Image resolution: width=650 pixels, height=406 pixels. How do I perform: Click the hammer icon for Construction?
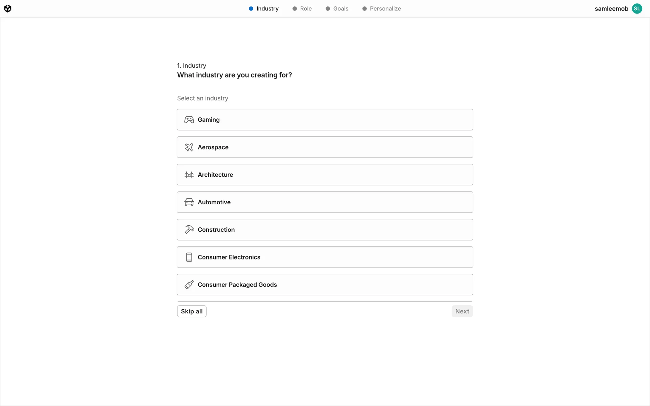point(189,230)
